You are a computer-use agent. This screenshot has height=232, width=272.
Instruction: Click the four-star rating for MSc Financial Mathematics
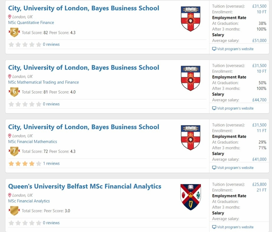click(25, 163)
